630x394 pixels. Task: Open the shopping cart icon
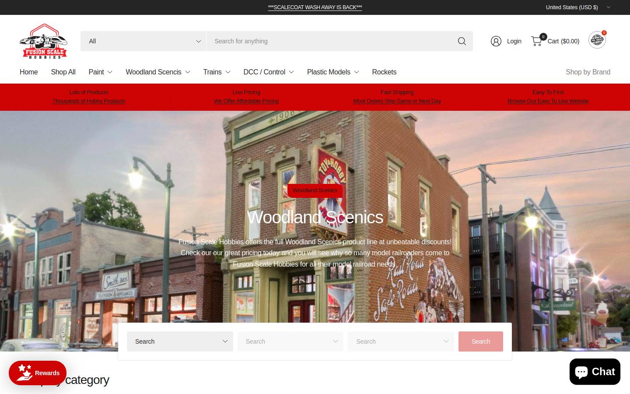536,41
